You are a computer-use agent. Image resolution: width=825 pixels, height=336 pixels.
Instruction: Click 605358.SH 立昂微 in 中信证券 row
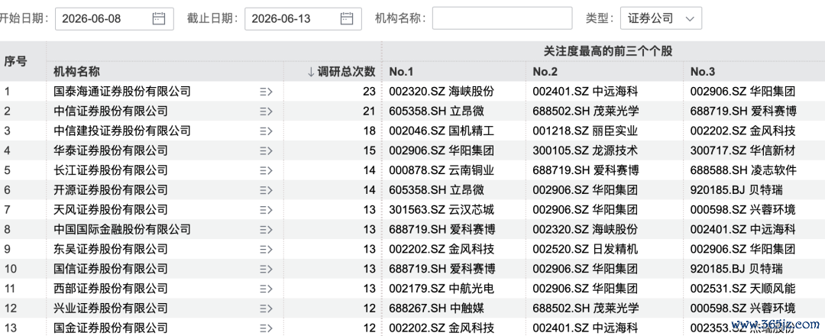click(x=437, y=111)
